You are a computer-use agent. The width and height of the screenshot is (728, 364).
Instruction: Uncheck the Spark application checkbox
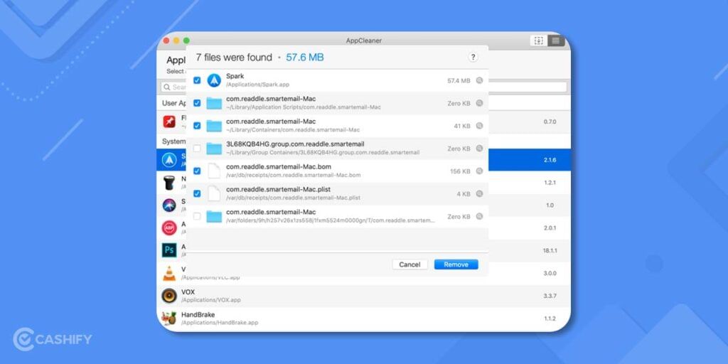click(197, 80)
